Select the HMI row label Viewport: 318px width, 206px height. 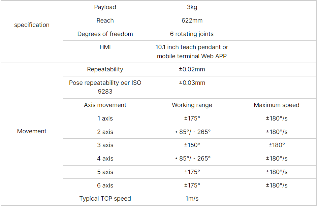coord(105,47)
